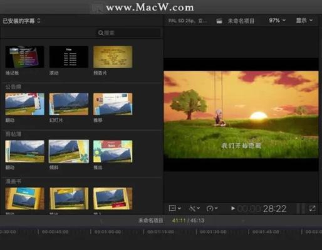Screen dimensions: 322x250
Task: Click the 41:11 / 45:13 duration readout
Action: [x=188, y=221]
